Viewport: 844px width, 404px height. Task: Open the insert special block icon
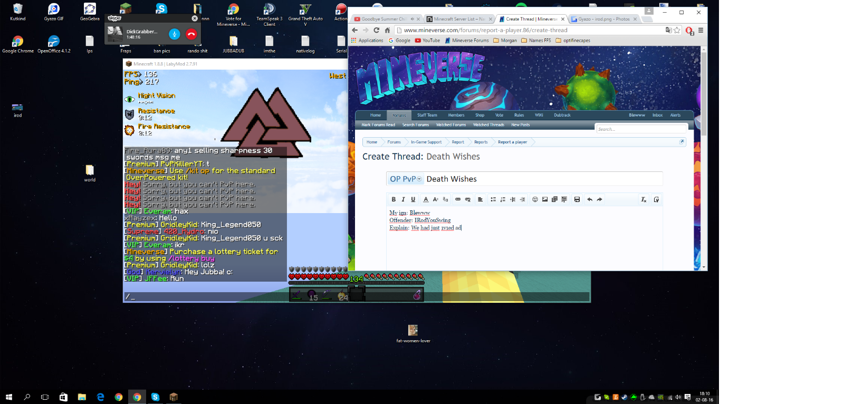click(x=564, y=199)
